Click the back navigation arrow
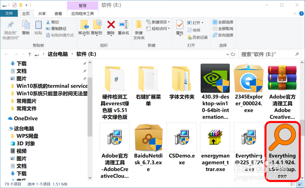The width and height of the screenshot is (305, 188). pos(6,54)
